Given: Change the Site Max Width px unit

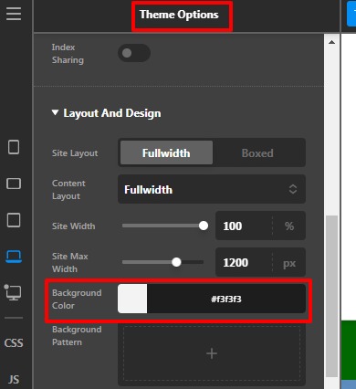Looking at the screenshot, I should [289, 262].
